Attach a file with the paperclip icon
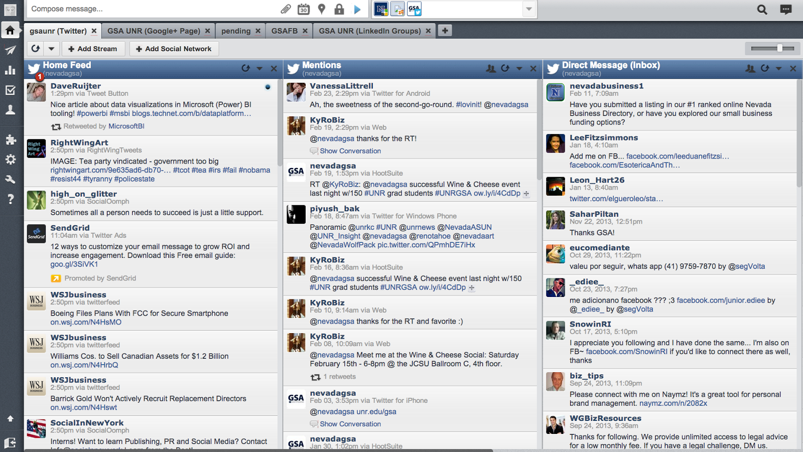 [x=286, y=9]
